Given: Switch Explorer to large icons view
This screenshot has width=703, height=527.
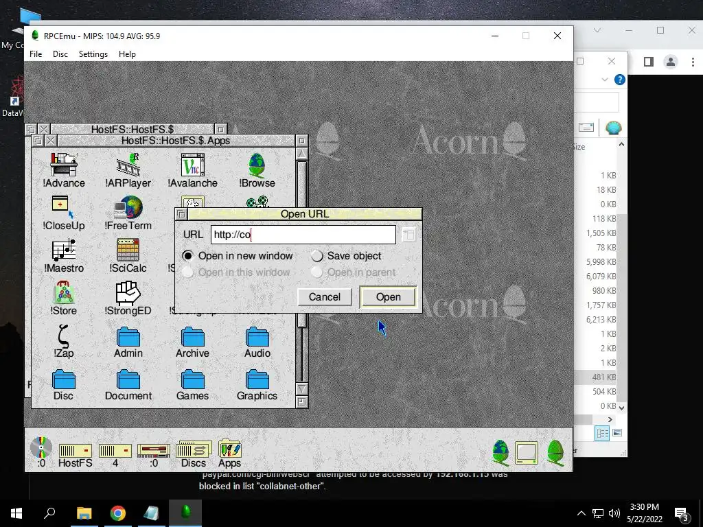Looking at the screenshot, I should 617,433.
